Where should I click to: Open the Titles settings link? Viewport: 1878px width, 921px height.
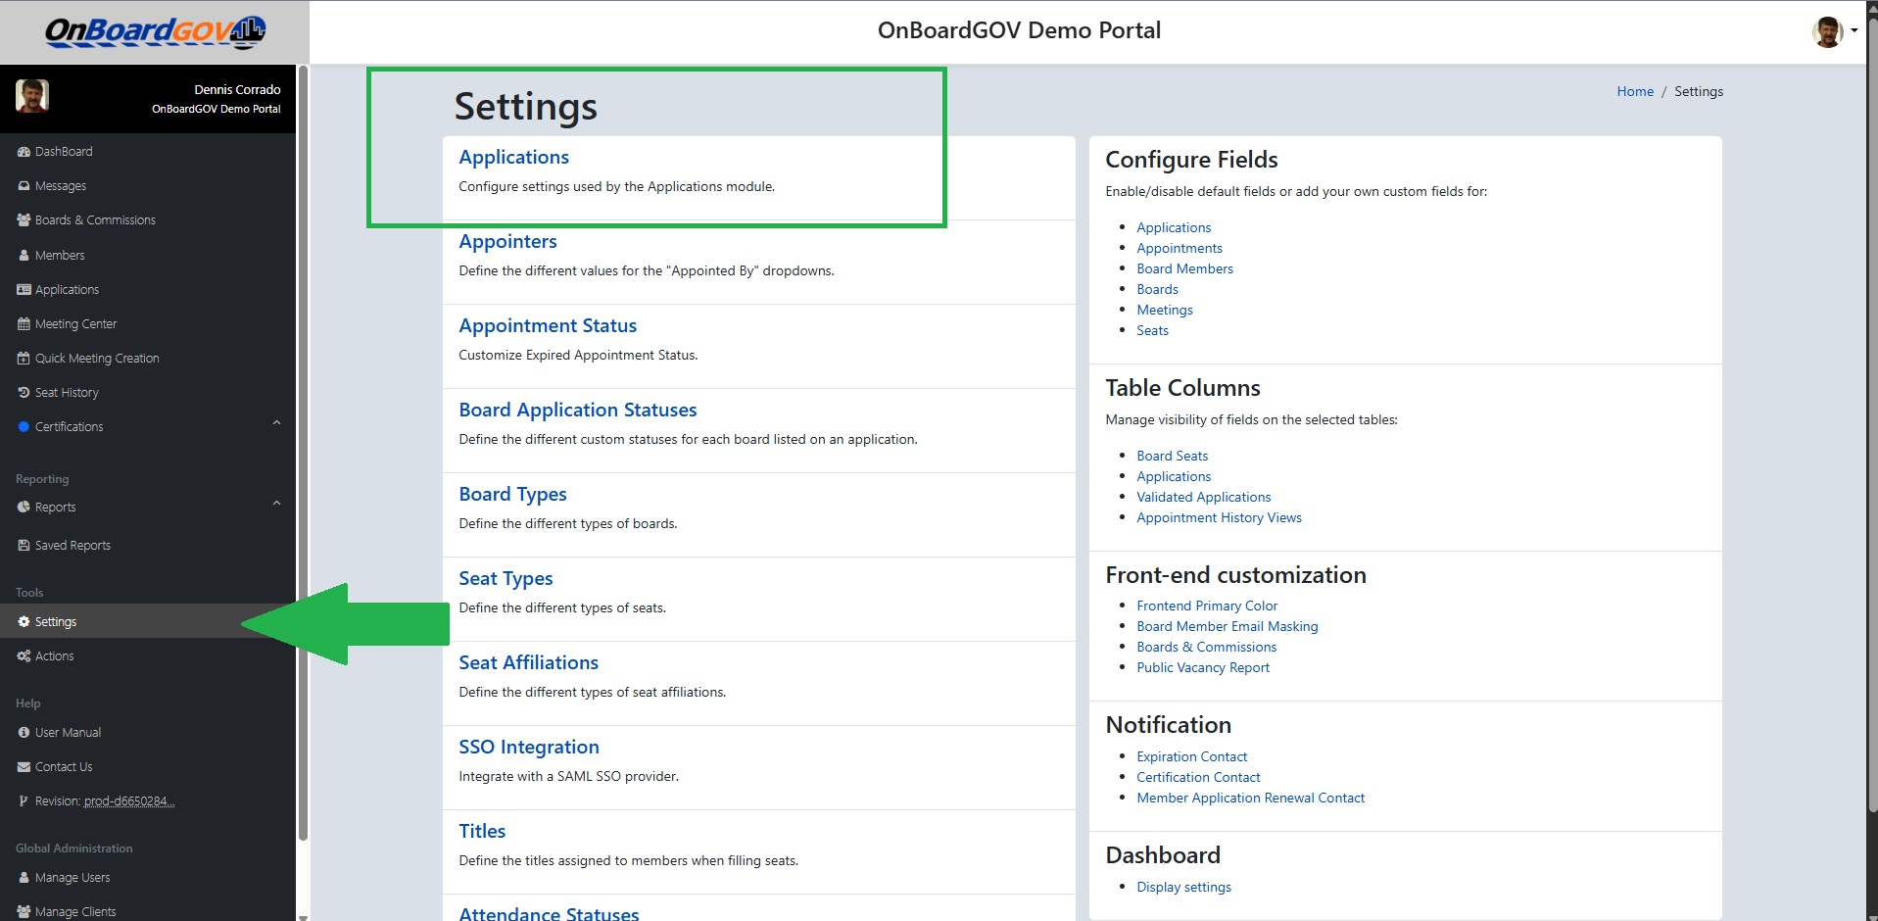[482, 832]
